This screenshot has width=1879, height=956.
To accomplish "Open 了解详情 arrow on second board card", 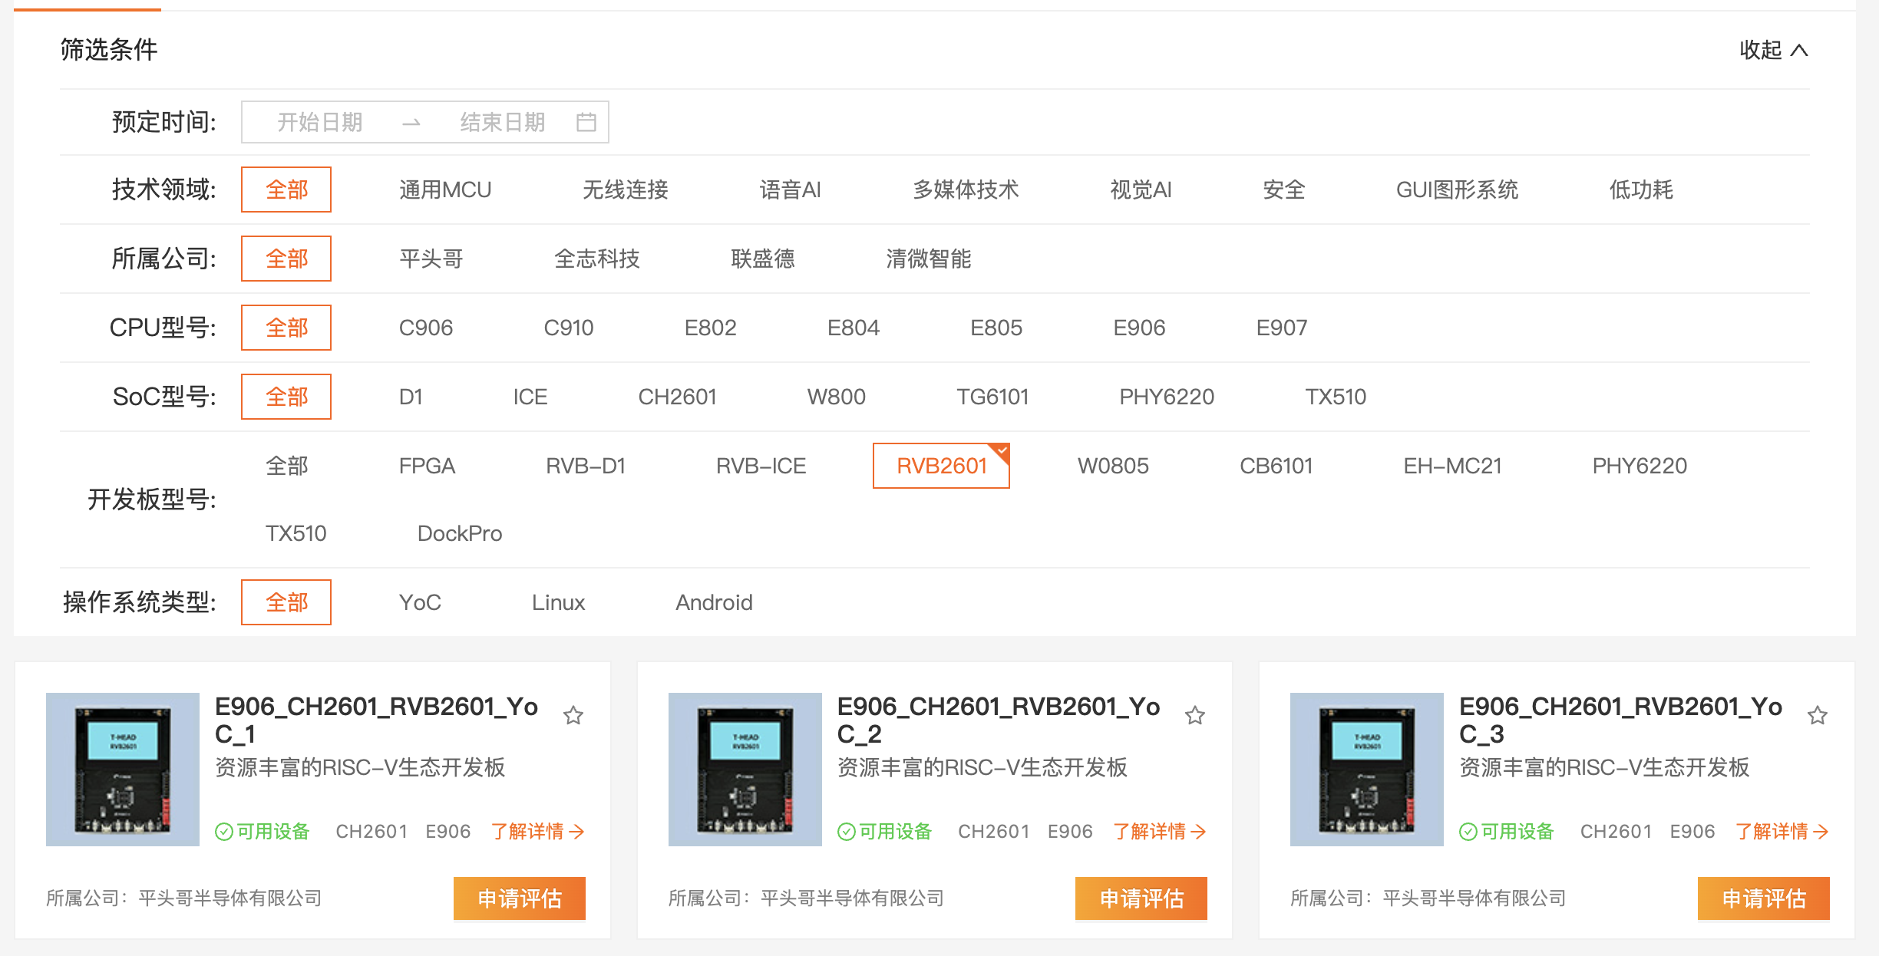I will 1198,832.
